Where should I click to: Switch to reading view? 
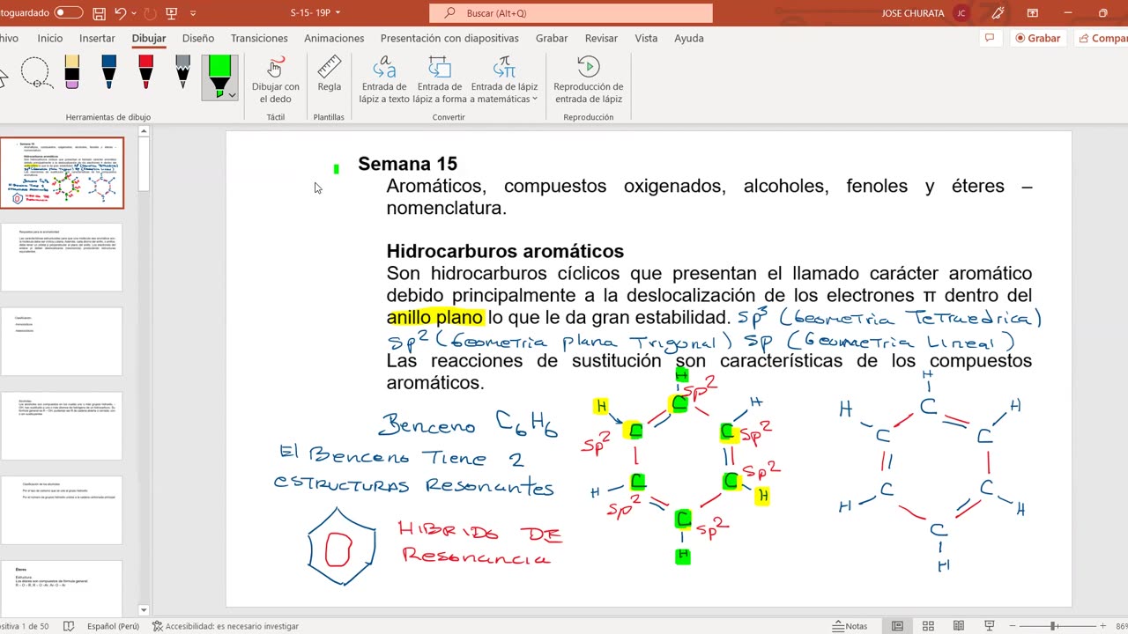pos(959,626)
